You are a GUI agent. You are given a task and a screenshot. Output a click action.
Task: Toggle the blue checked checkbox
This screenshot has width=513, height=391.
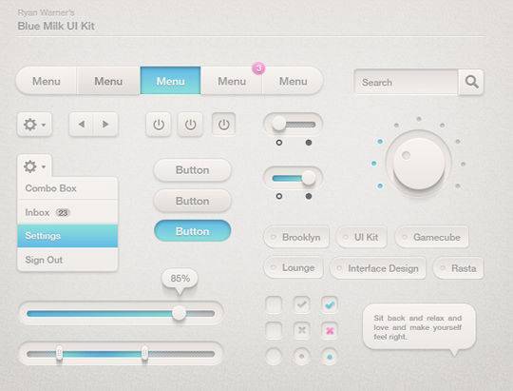tap(330, 304)
